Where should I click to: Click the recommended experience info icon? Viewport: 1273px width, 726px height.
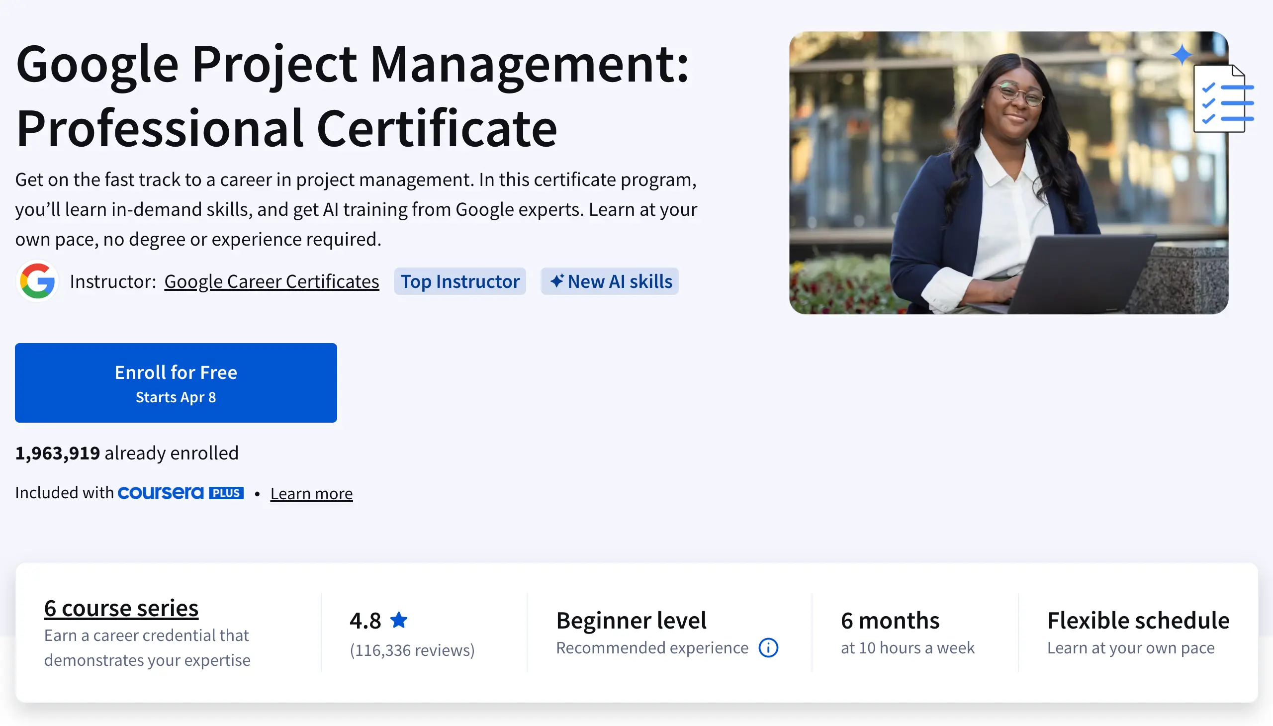click(768, 648)
